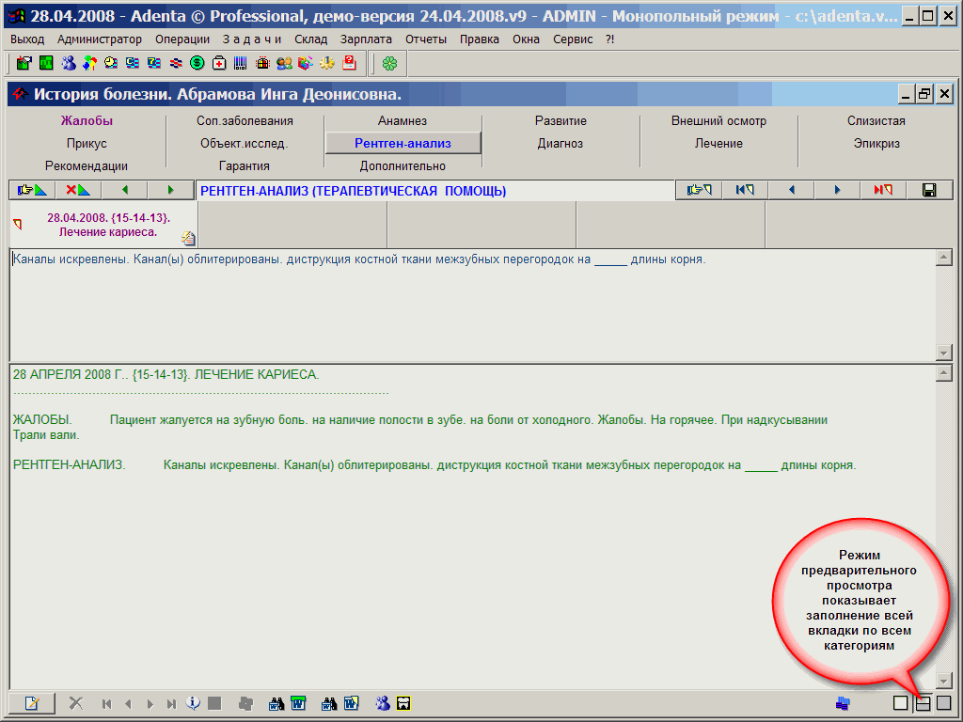Click the green right arrow next record button

click(170, 190)
